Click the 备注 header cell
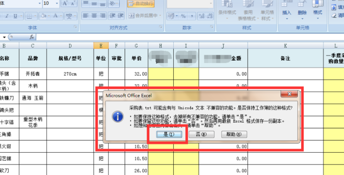This screenshot has width=344, height=175. coord(285,58)
